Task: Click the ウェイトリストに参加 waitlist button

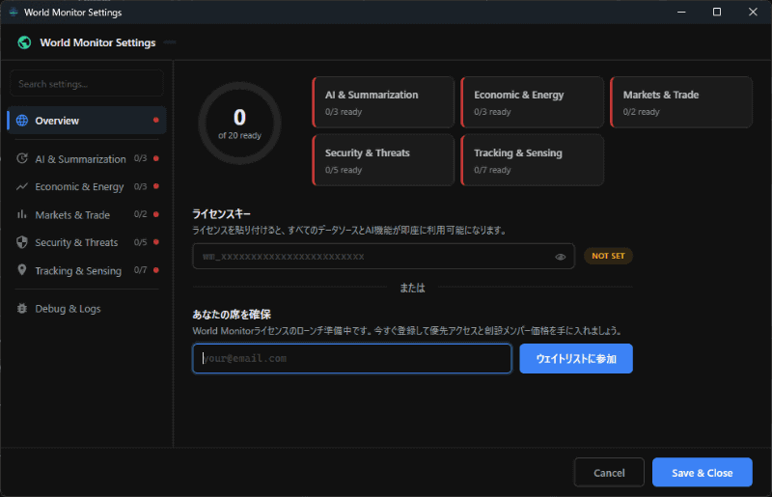Action: 576,359
